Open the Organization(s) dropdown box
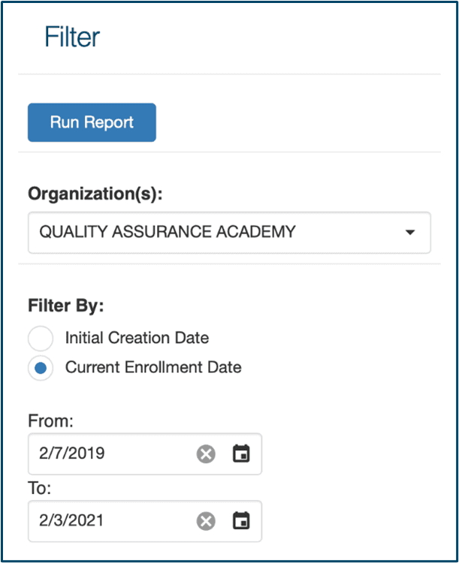The image size is (459, 563). 229,233
